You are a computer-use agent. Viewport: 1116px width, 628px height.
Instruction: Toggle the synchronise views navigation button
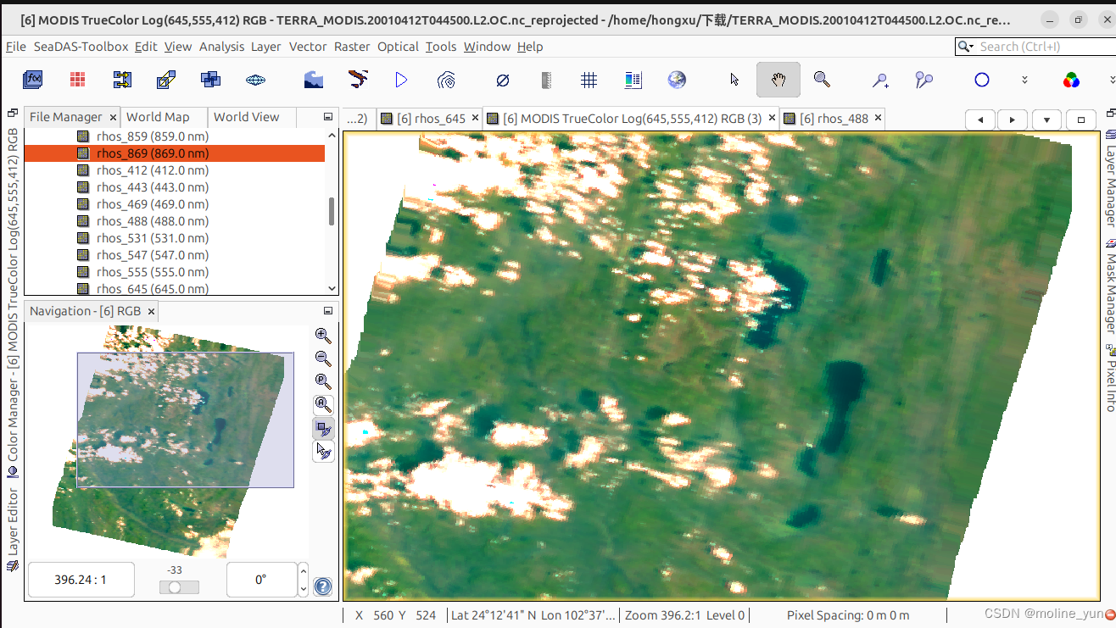click(x=323, y=428)
